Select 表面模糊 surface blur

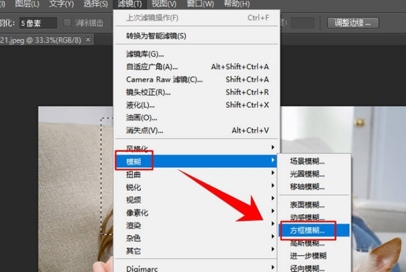tap(314, 205)
